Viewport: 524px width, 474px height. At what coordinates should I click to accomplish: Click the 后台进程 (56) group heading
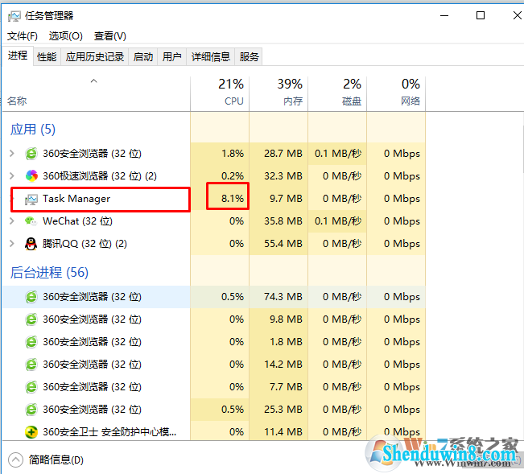(49, 273)
